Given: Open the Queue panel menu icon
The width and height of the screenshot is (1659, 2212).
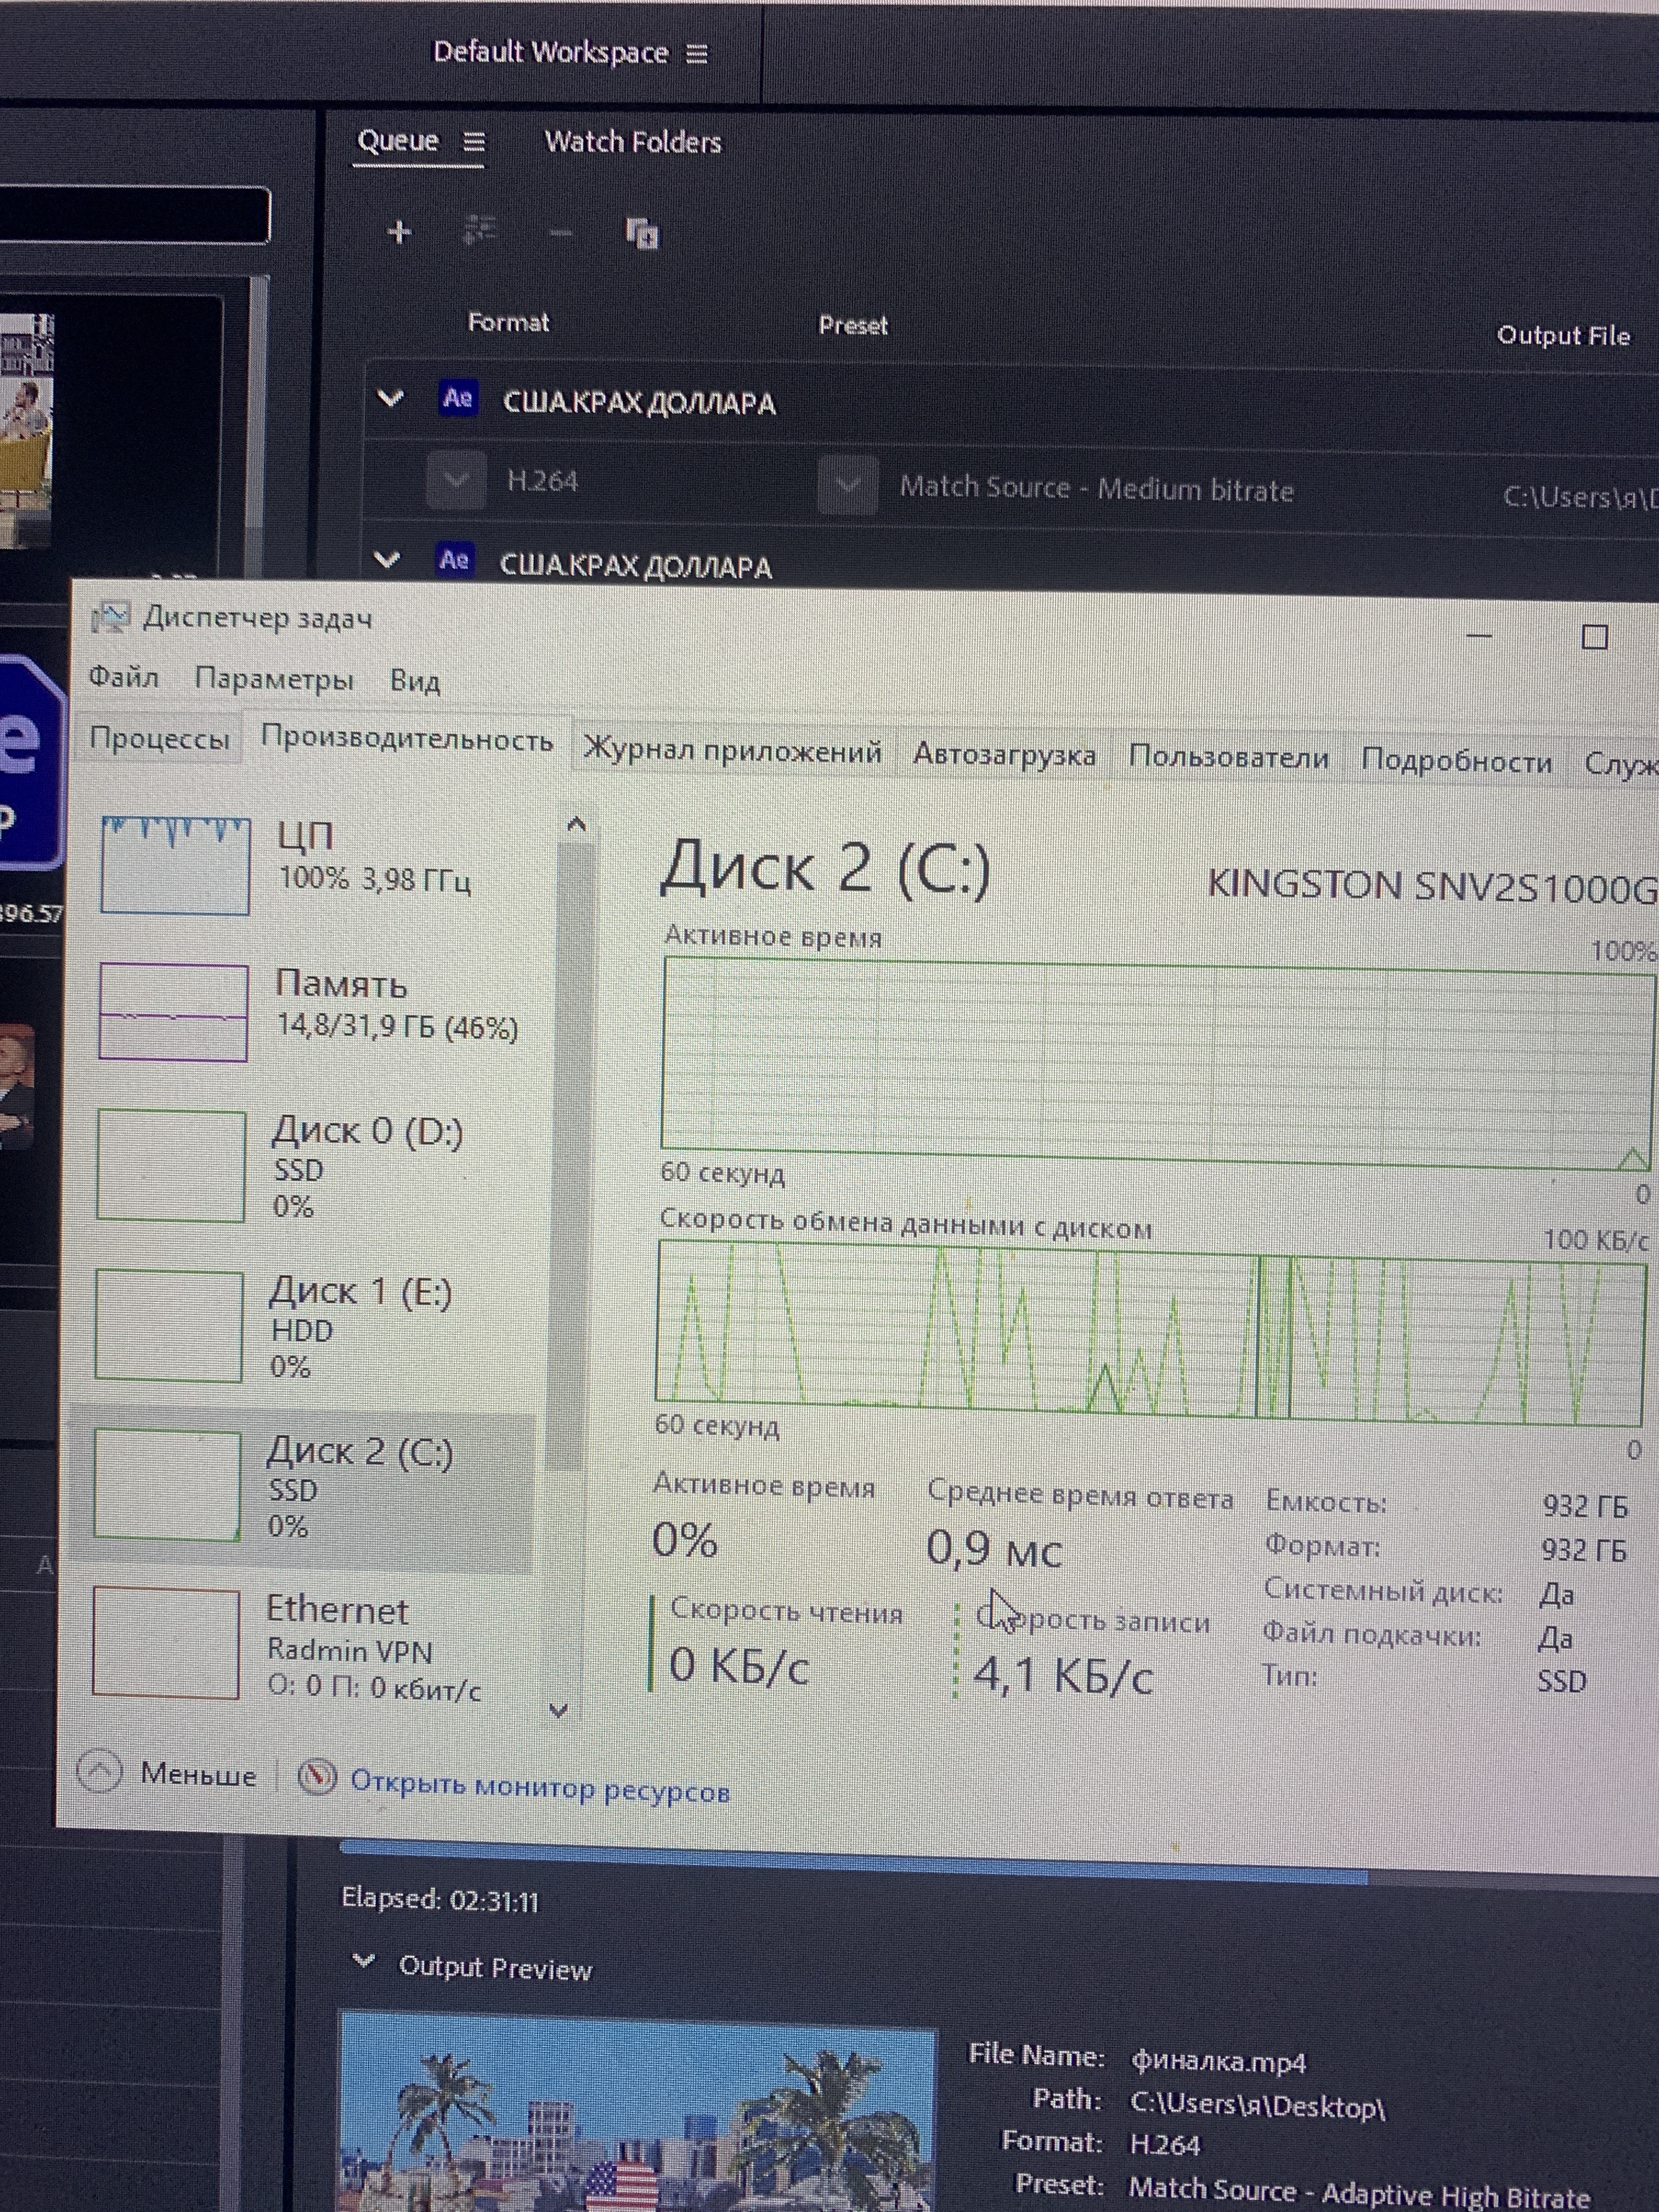Looking at the screenshot, I should coord(474,143).
